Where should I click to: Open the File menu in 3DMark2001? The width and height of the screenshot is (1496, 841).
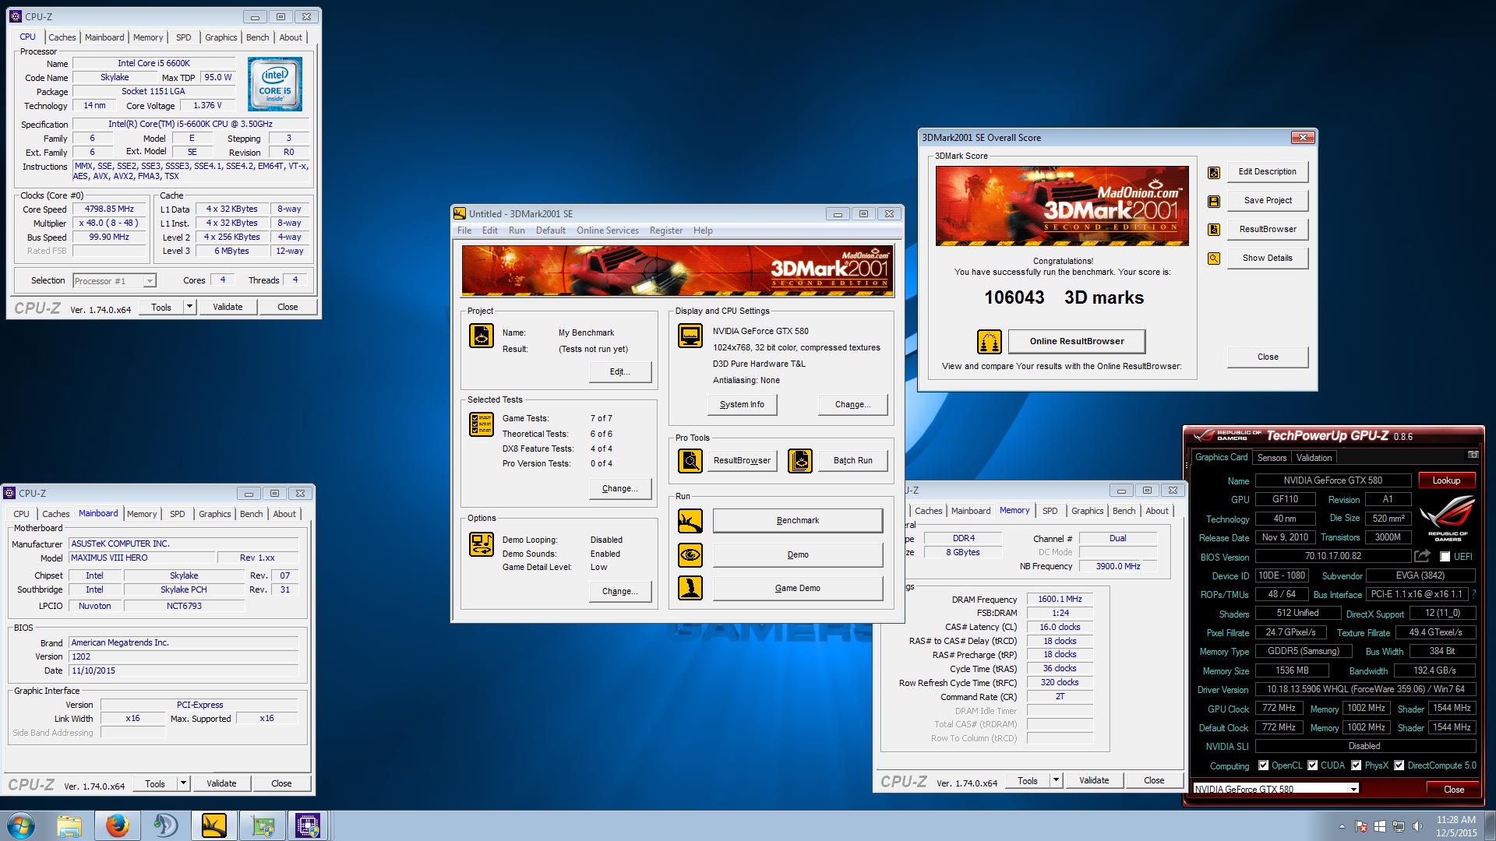[x=464, y=230]
